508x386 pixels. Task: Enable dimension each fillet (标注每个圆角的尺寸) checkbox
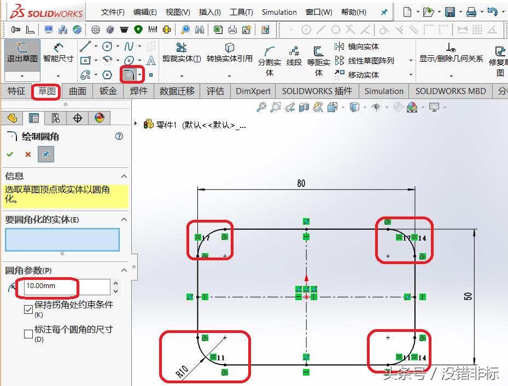28,334
